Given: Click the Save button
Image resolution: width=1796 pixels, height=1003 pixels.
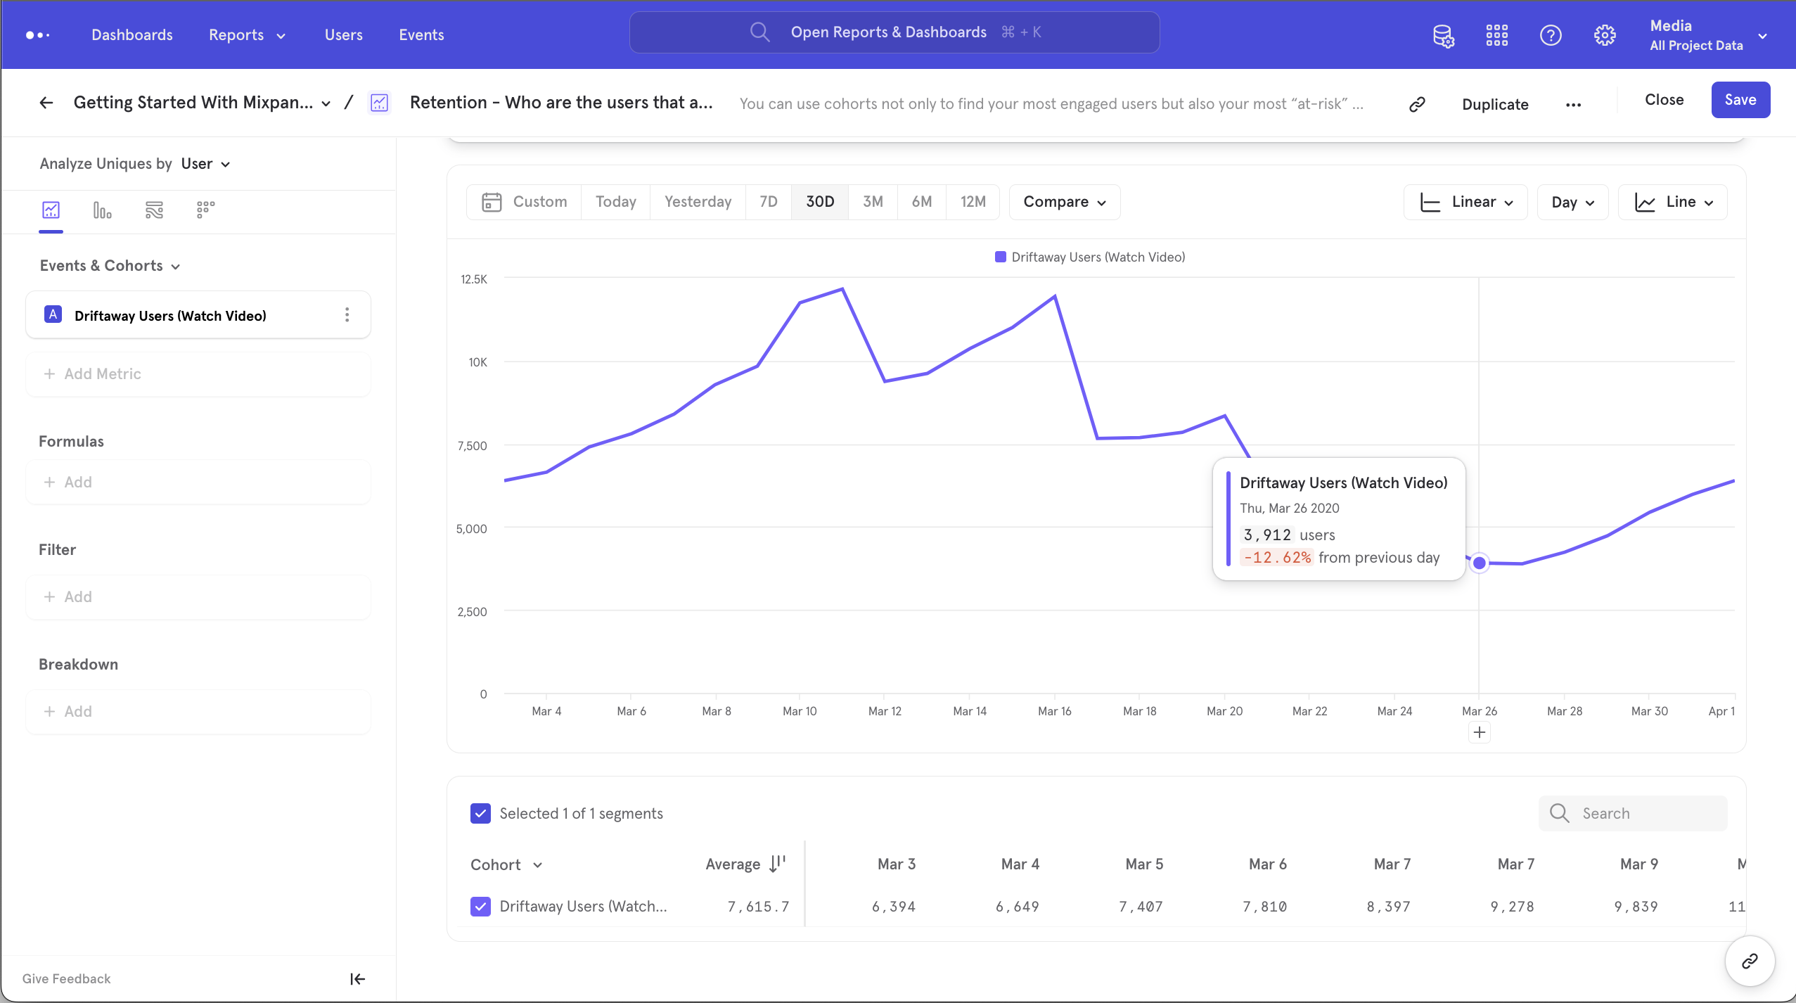Looking at the screenshot, I should [x=1740, y=100].
